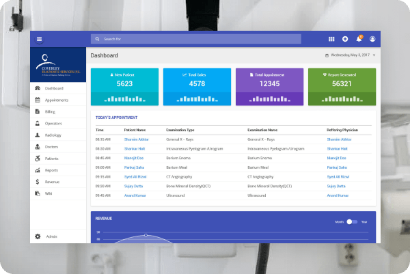Click the Appointments calendar icon in sidebar
The height and width of the screenshot is (274, 410).
[x=38, y=100]
